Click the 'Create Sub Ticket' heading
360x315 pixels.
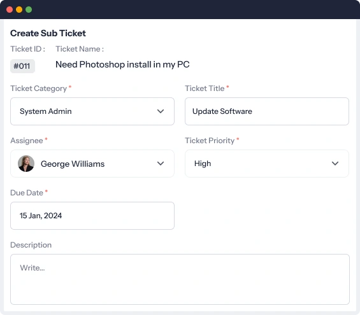click(x=48, y=33)
